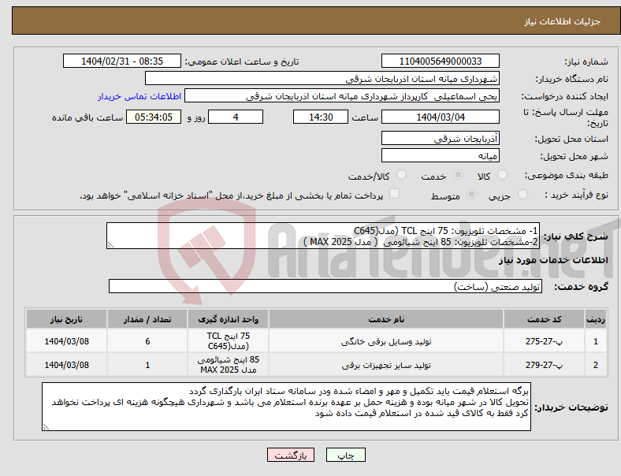Image resolution: width=621 pixels, height=476 pixels.
Task: Click the بازگشت back button
Action: pos(291,455)
